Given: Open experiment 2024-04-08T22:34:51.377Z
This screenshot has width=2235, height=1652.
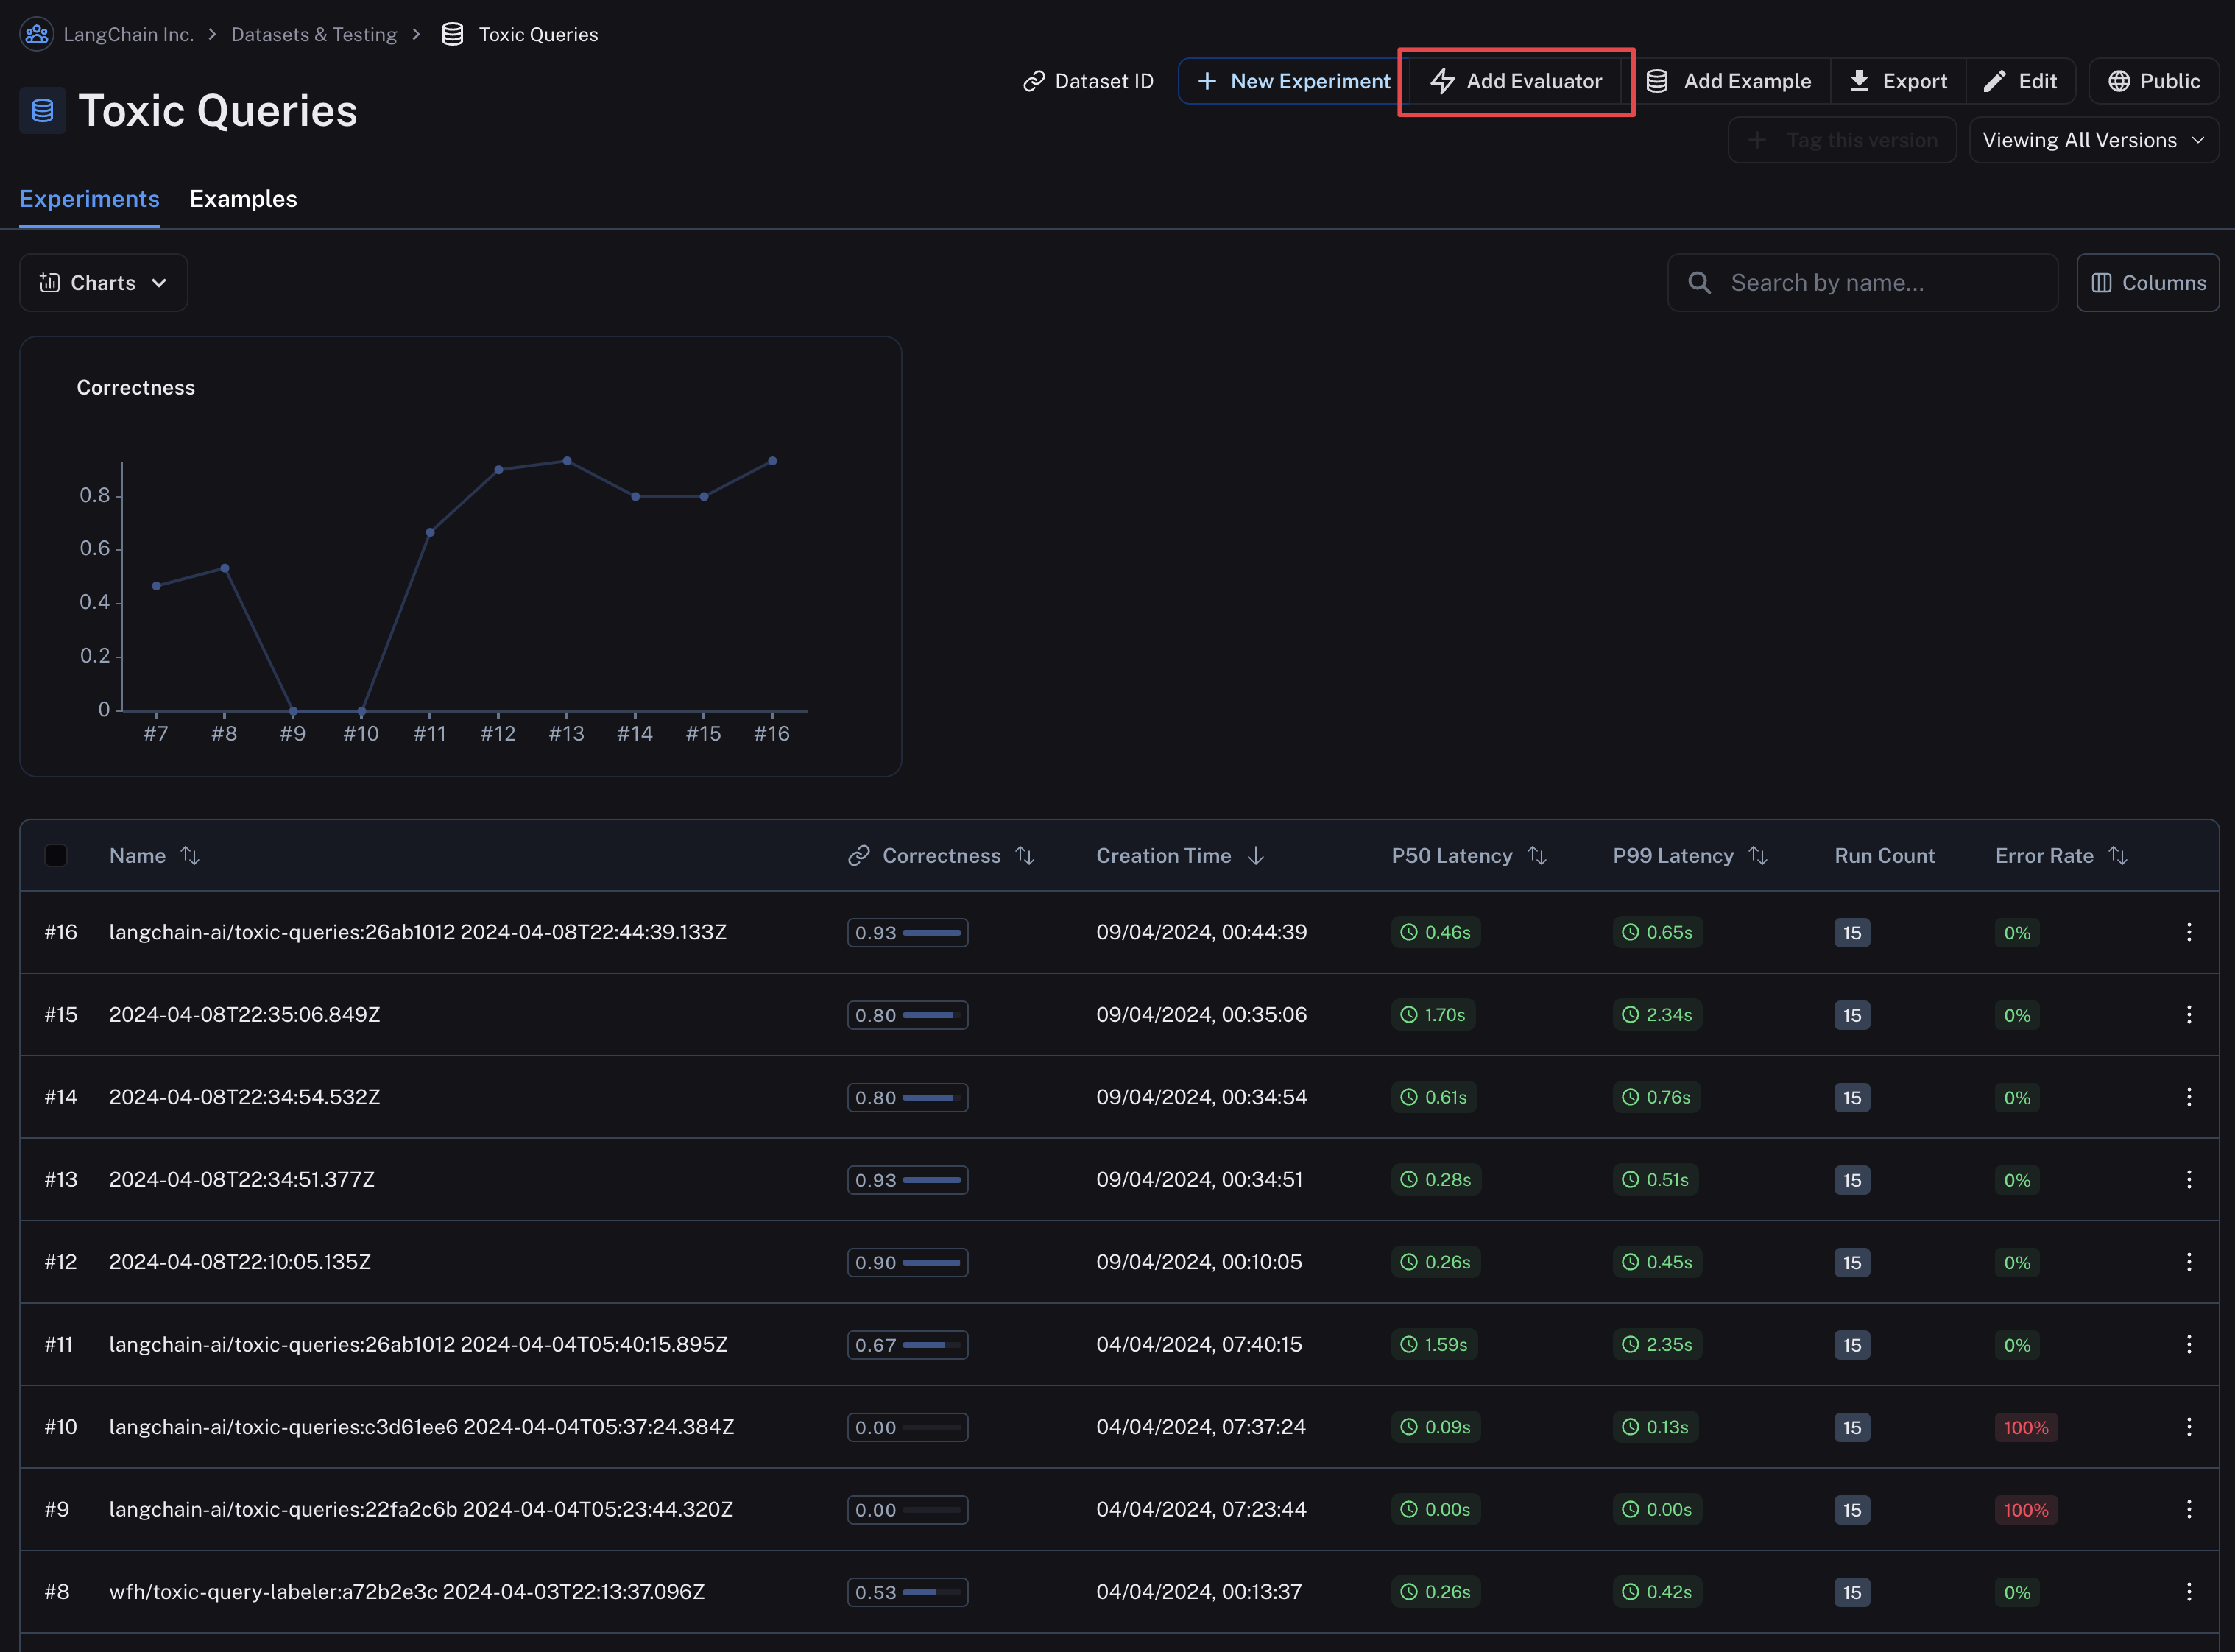Looking at the screenshot, I should [x=242, y=1180].
